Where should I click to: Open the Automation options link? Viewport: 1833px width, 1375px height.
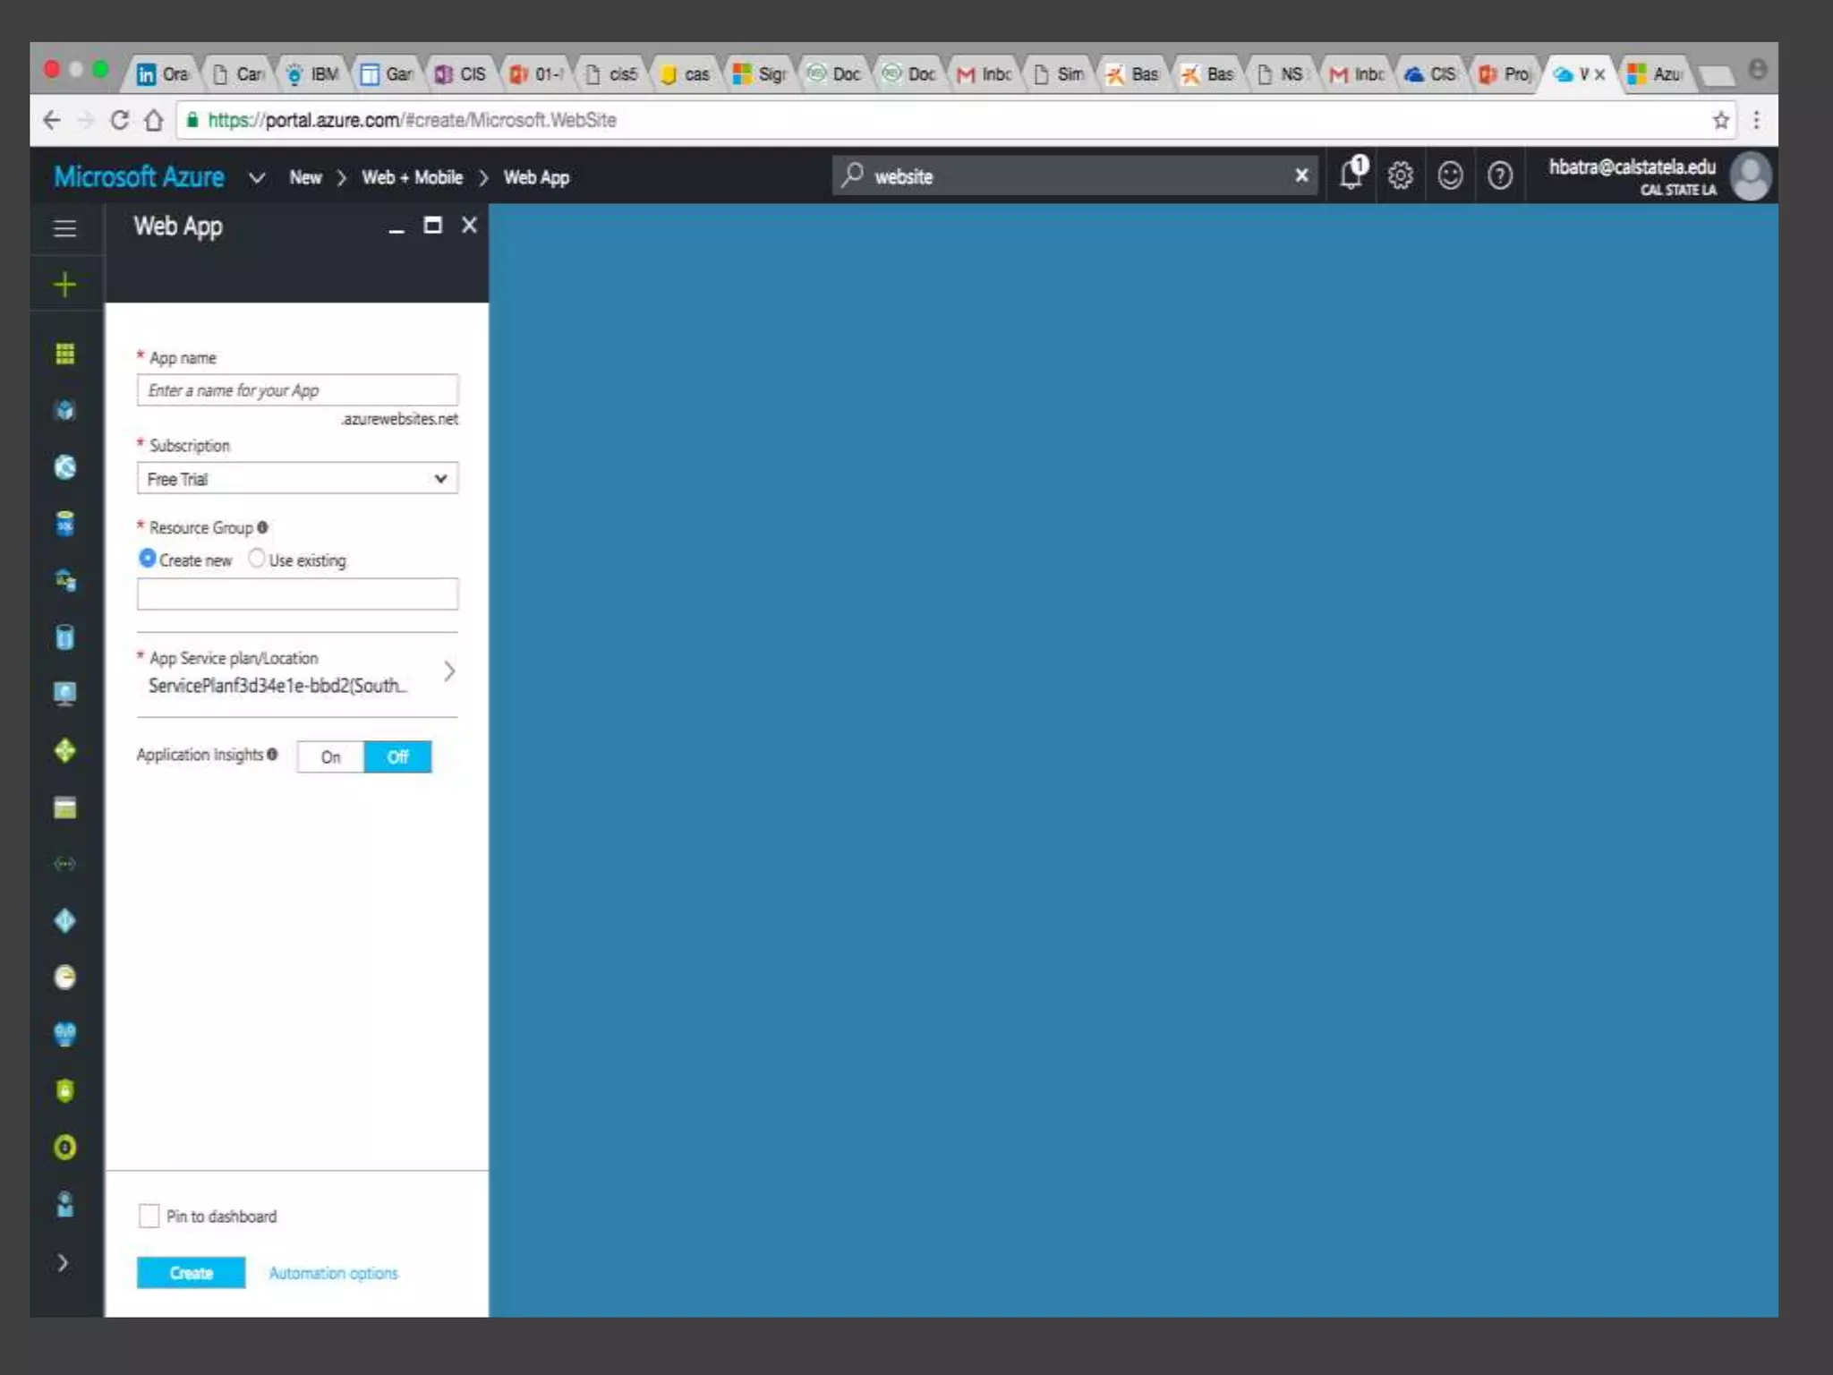[333, 1272]
